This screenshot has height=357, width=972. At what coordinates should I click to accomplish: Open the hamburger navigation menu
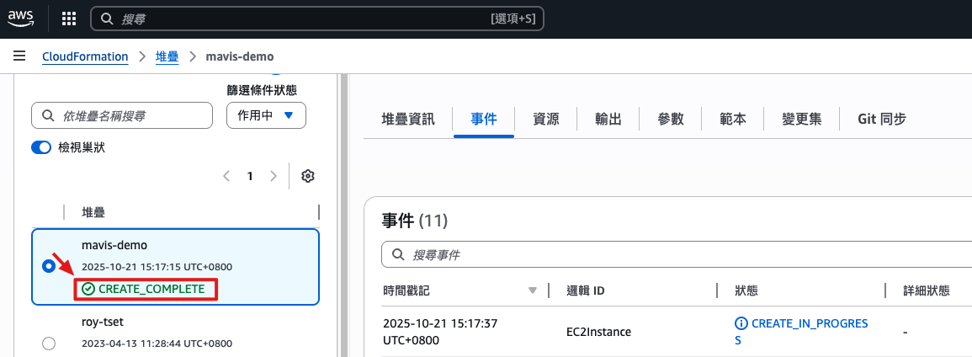pos(19,56)
